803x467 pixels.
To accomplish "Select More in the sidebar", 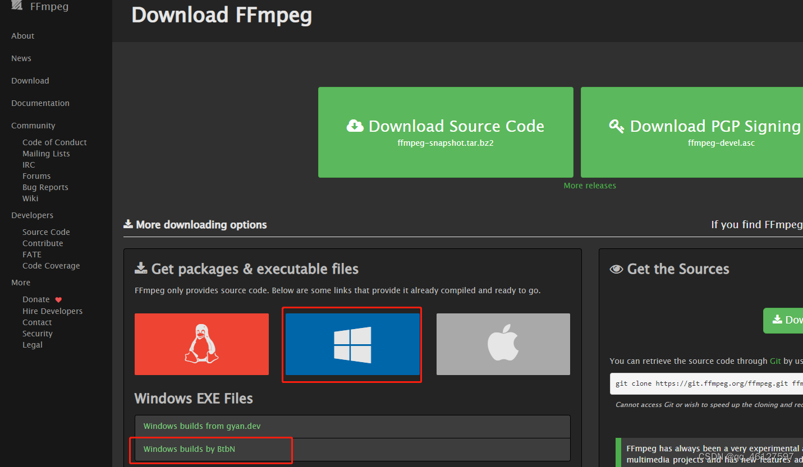I will pyautogui.click(x=21, y=283).
